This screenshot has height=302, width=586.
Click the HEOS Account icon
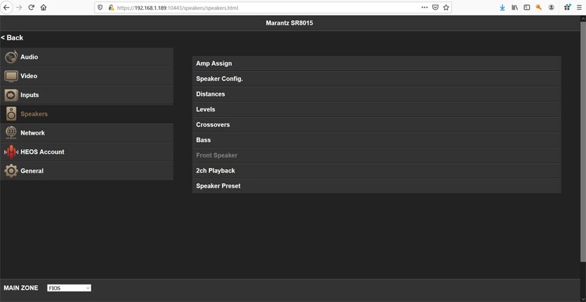click(11, 152)
